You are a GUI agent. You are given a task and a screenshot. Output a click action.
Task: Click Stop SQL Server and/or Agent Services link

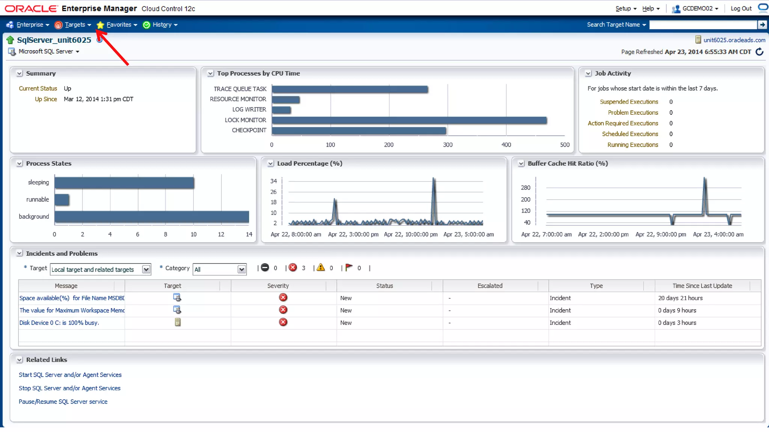tap(69, 388)
